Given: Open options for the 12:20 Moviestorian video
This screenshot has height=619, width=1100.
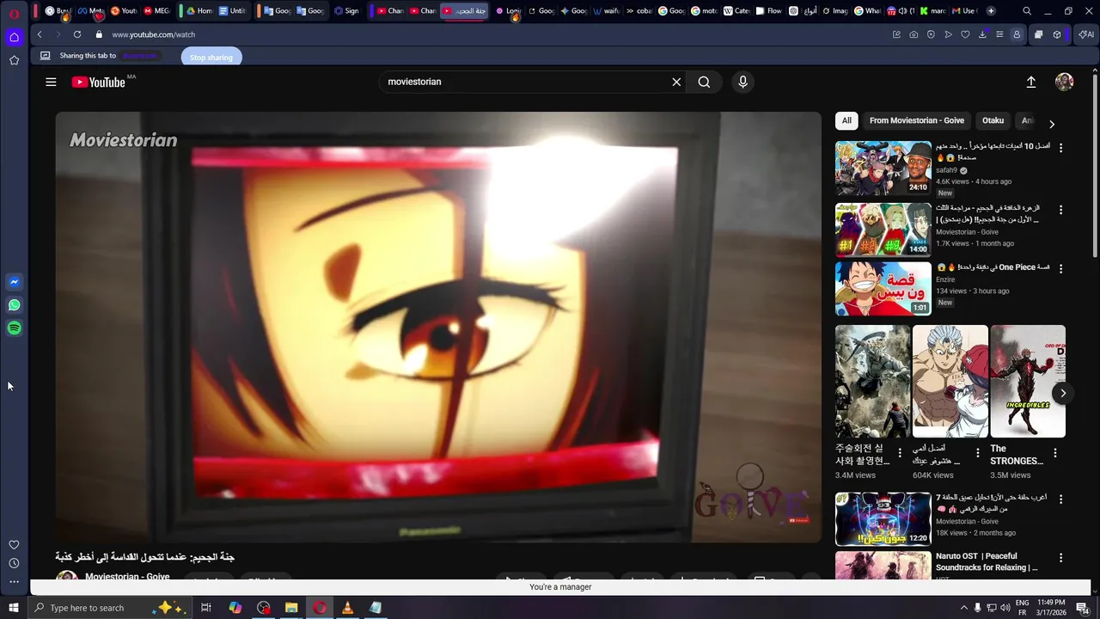Looking at the screenshot, I should pyautogui.click(x=1060, y=499).
